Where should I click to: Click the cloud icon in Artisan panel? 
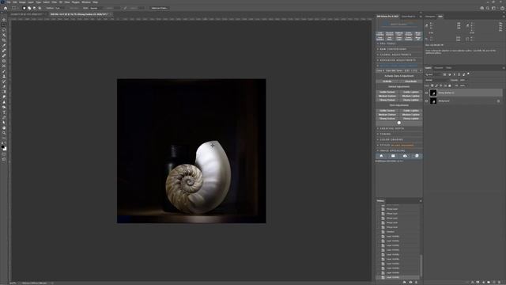[x=405, y=156]
